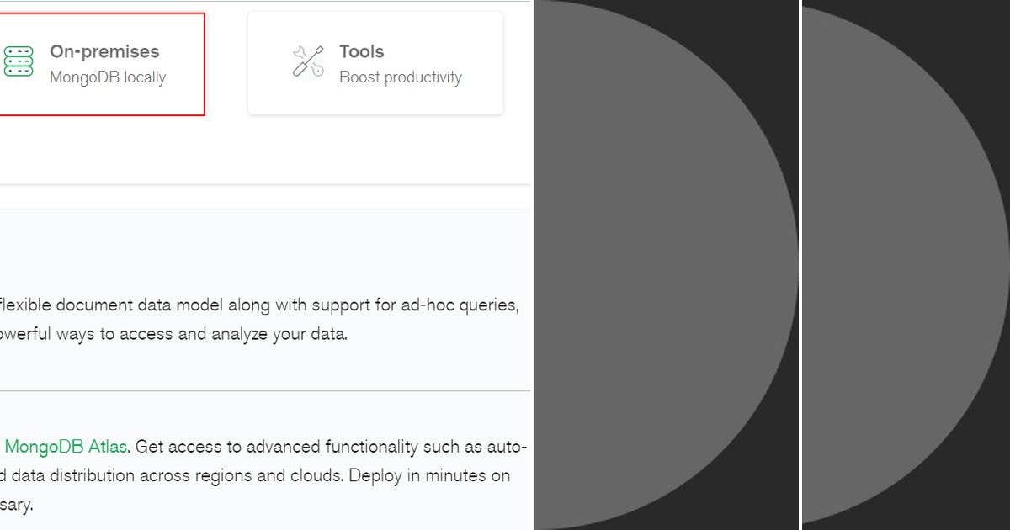Select the Tools card for productivity boosters

(x=375, y=62)
